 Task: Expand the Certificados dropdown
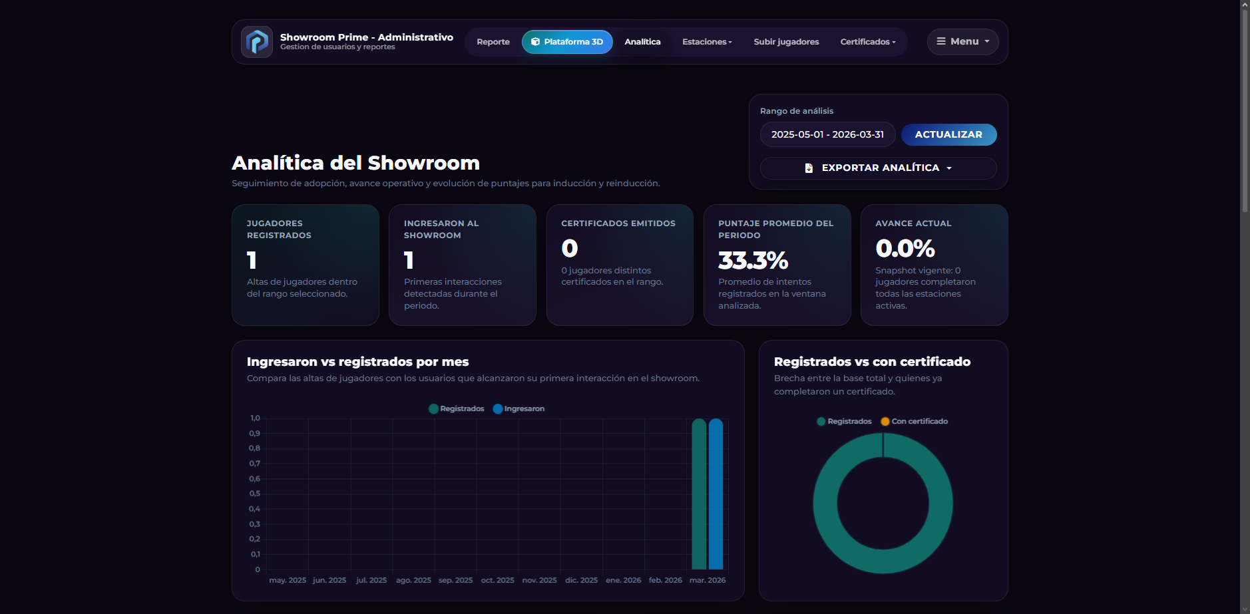coord(867,41)
